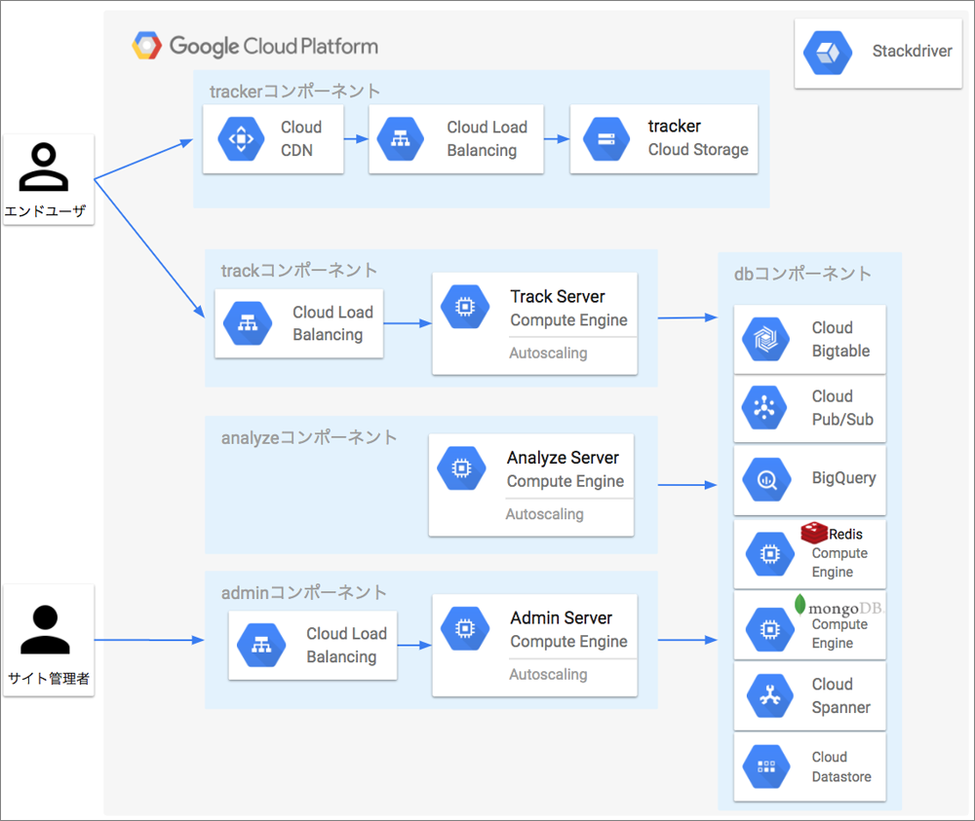Click the mongoDB wordmark
Screen dimensions: 975x821
click(845, 608)
